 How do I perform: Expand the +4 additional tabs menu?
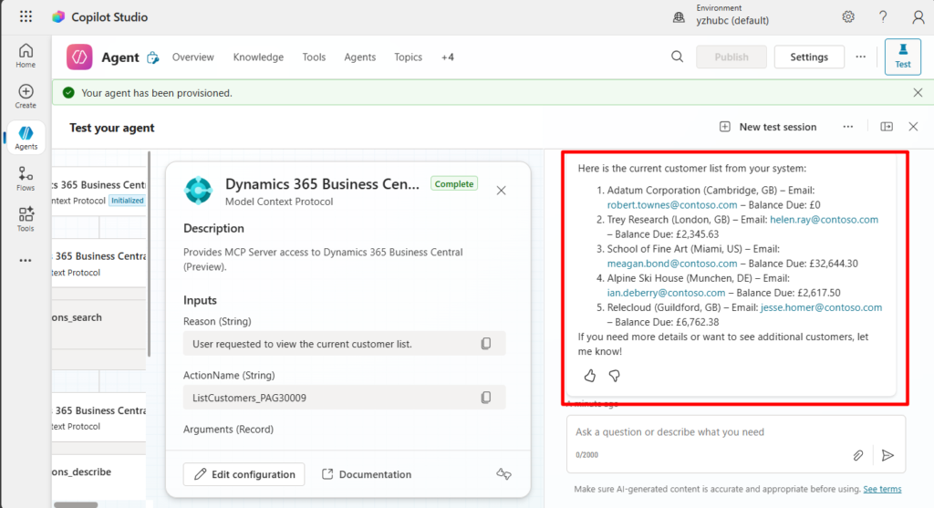[x=447, y=57]
